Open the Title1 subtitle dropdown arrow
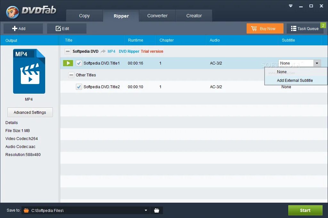Viewport: 328px width, 218px height. pos(317,63)
